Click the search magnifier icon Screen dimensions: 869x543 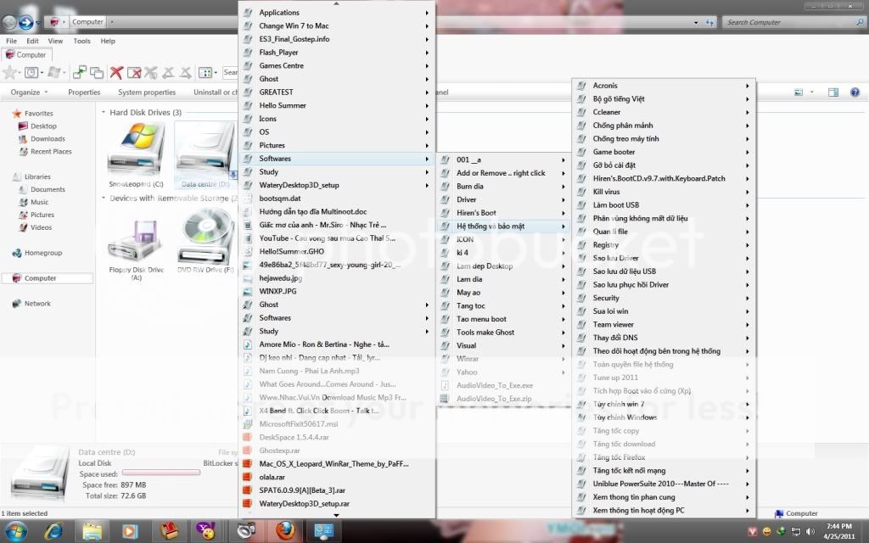[x=860, y=22]
